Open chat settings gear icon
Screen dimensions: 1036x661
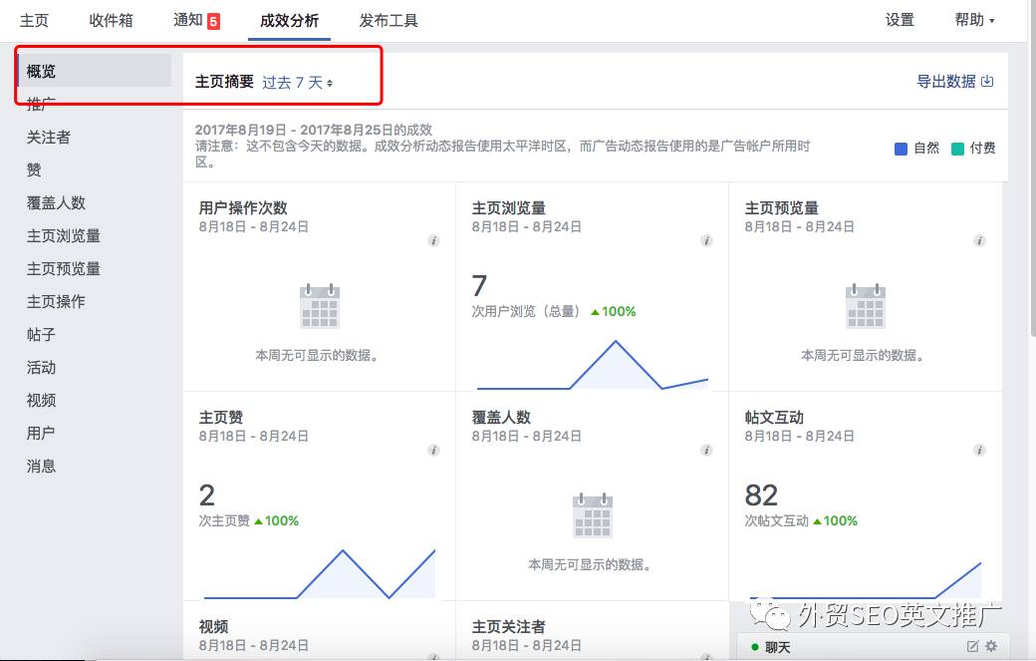click(x=991, y=646)
